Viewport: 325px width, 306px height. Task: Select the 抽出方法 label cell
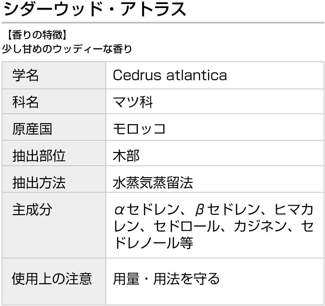(54, 179)
